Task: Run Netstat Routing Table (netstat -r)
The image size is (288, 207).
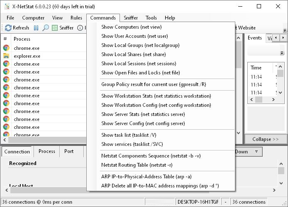Action: 161,165
